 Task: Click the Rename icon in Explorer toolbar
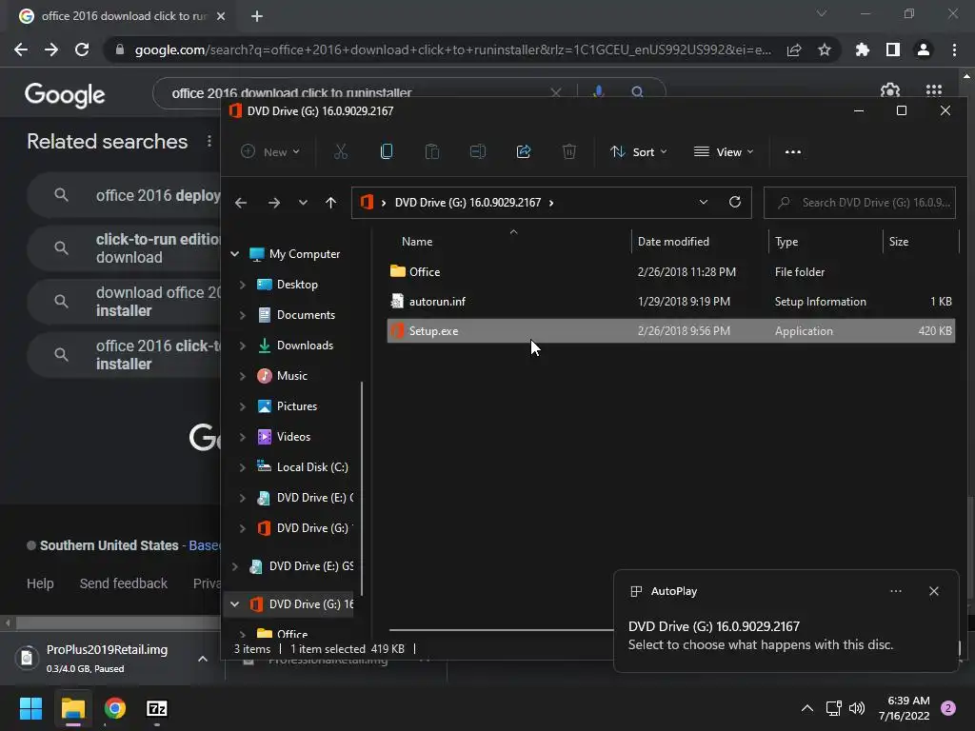click(x=478, y=151)
